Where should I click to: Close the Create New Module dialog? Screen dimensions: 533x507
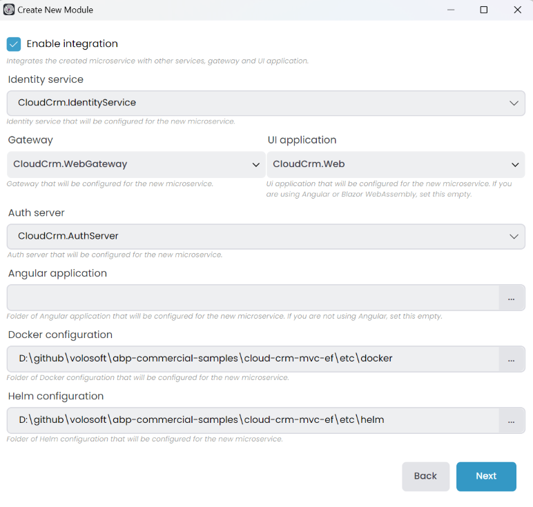tap(517, 10)
